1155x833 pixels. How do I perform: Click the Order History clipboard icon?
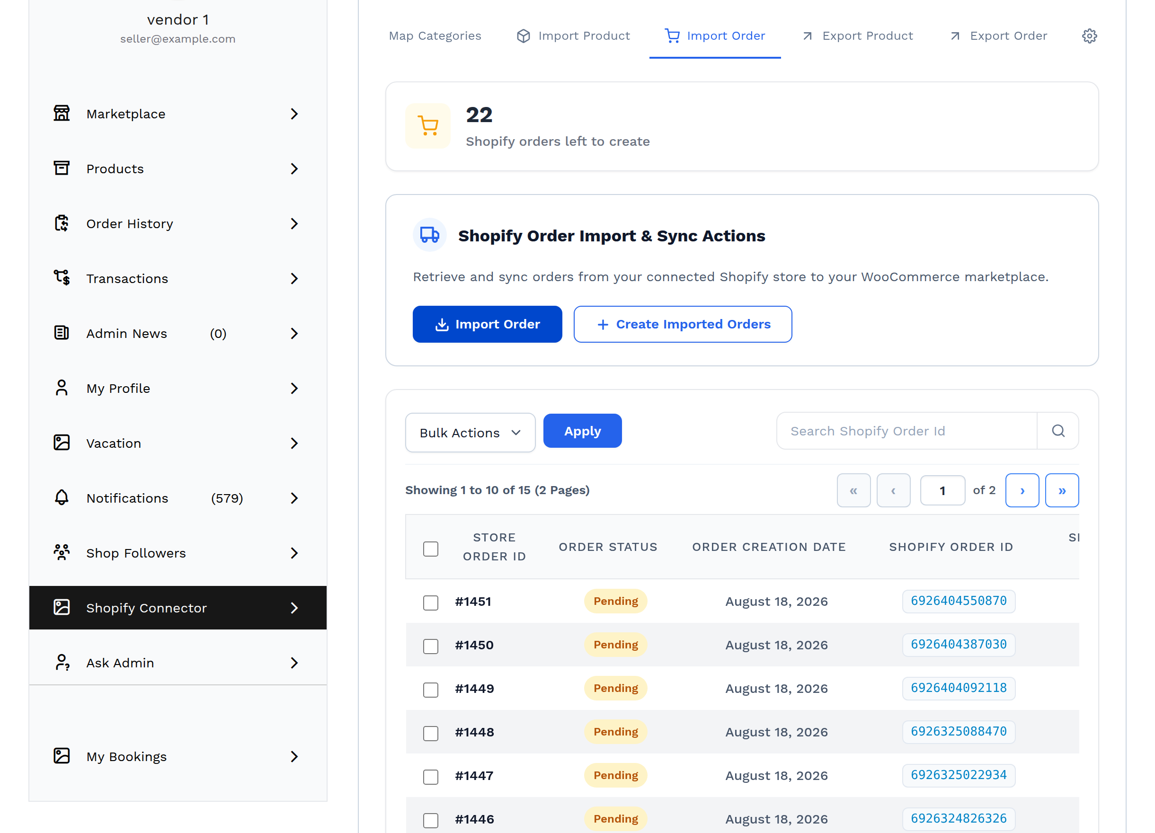[x=62, y=223]
